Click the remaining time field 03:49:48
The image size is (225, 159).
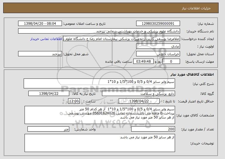point(143,62)
